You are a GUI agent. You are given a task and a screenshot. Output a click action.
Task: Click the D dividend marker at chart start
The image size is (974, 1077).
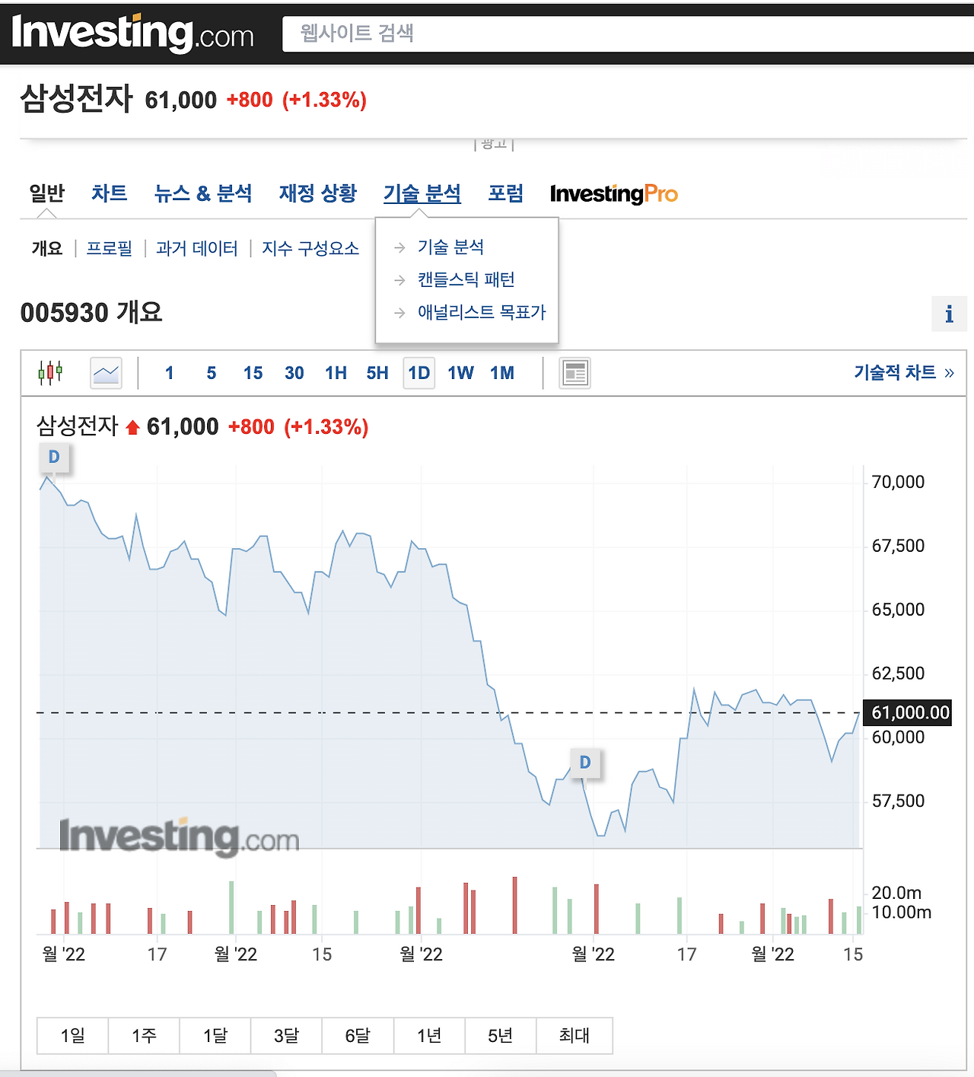[54, 457]
